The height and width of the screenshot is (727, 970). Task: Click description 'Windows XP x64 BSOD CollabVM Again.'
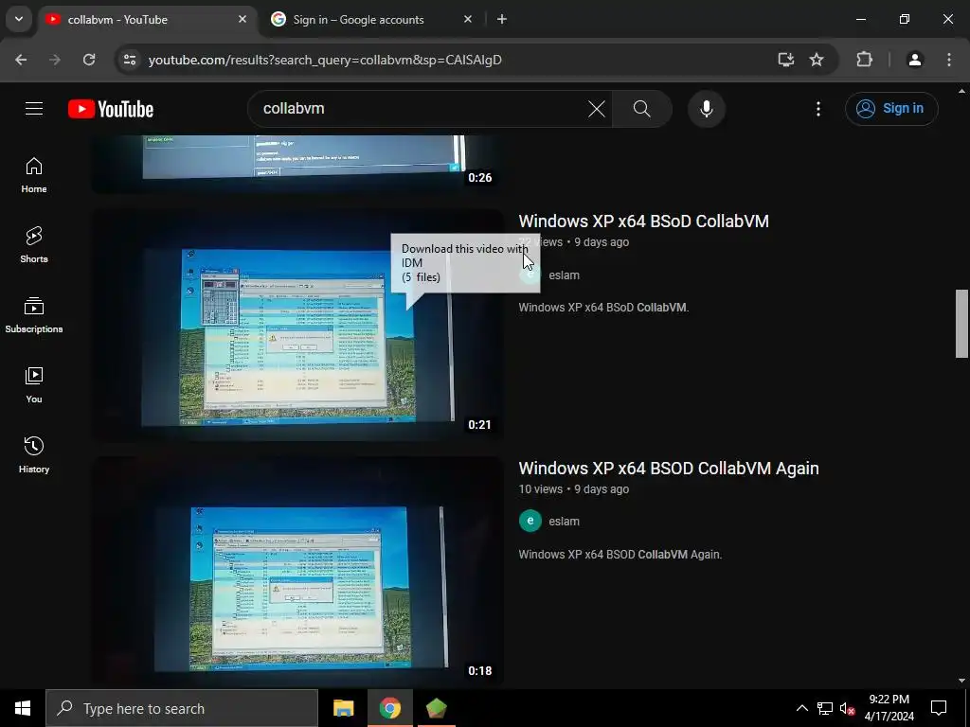620,555
